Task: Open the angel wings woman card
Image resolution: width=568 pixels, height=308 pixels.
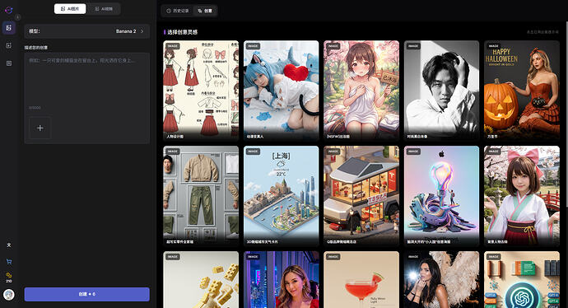Action: point(441,280)
